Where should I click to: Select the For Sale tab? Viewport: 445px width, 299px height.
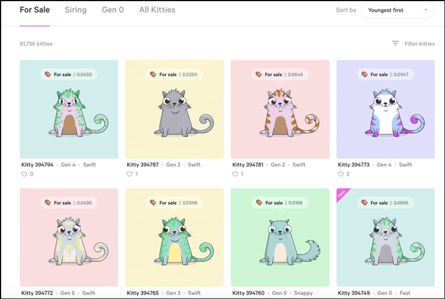pos(35,10)
